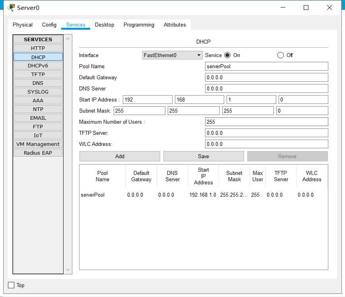Open the FastEthernet0 interface dropdown
This screenshot has height=297, width=345.
coord(172,55)
